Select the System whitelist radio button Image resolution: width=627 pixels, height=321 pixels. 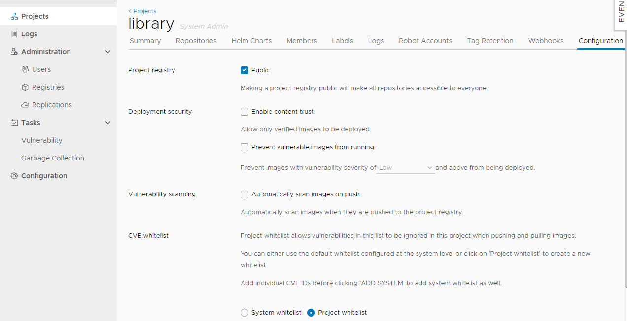[x=244, y=312]
